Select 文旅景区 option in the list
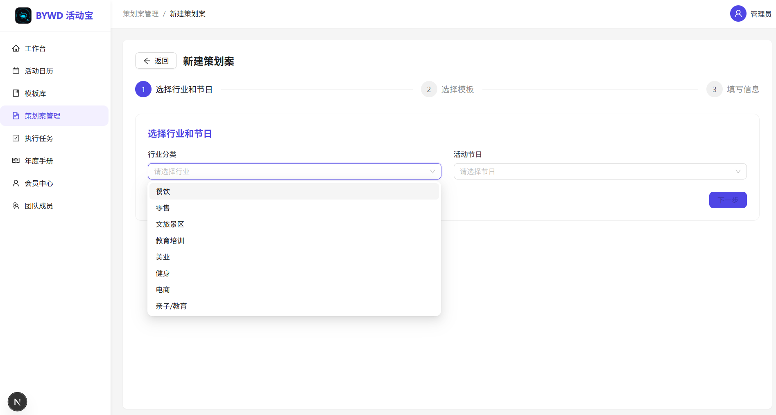 click(294, 224)
